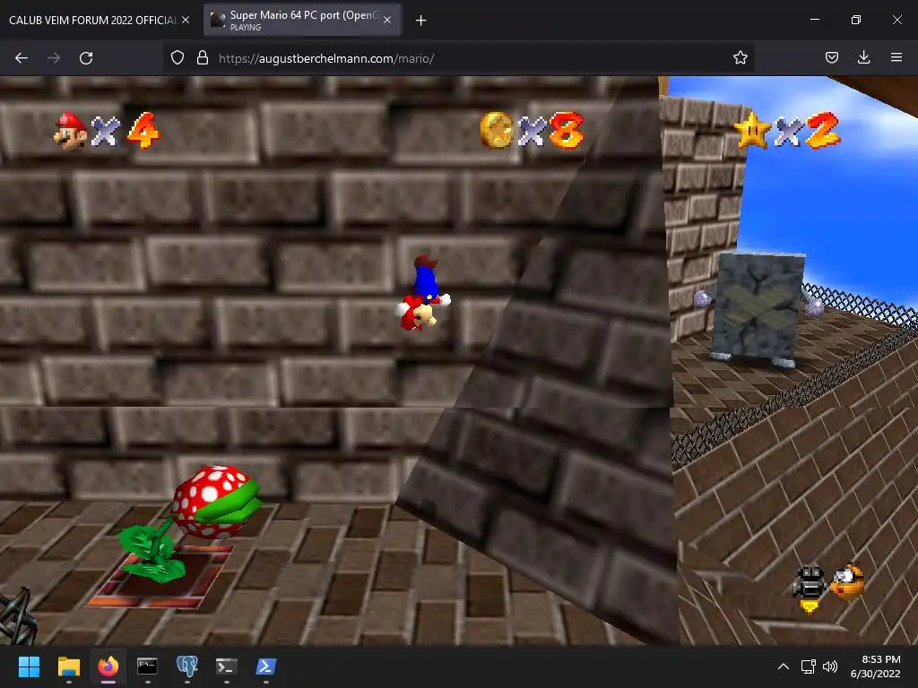Close the Super Mario 64 tab
The height and width of the screenshot is (688, 918).
pos(387,20)
